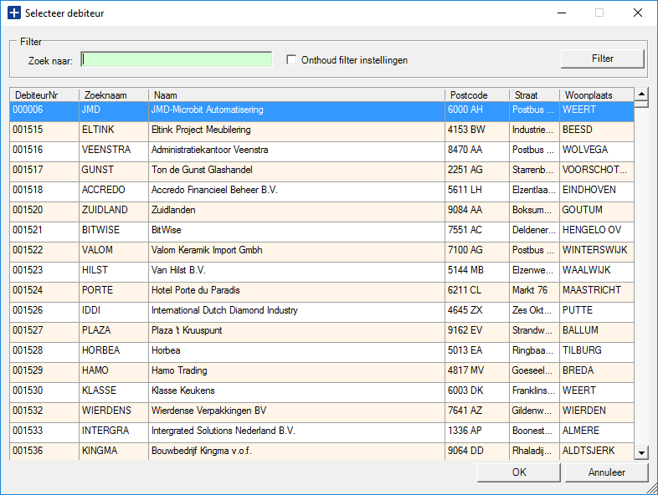This screenshot has width=658, height=495.
Task: Select Wierdense Verpakkingen BV row
Action: pyautogui.click(x=321, y=413)
